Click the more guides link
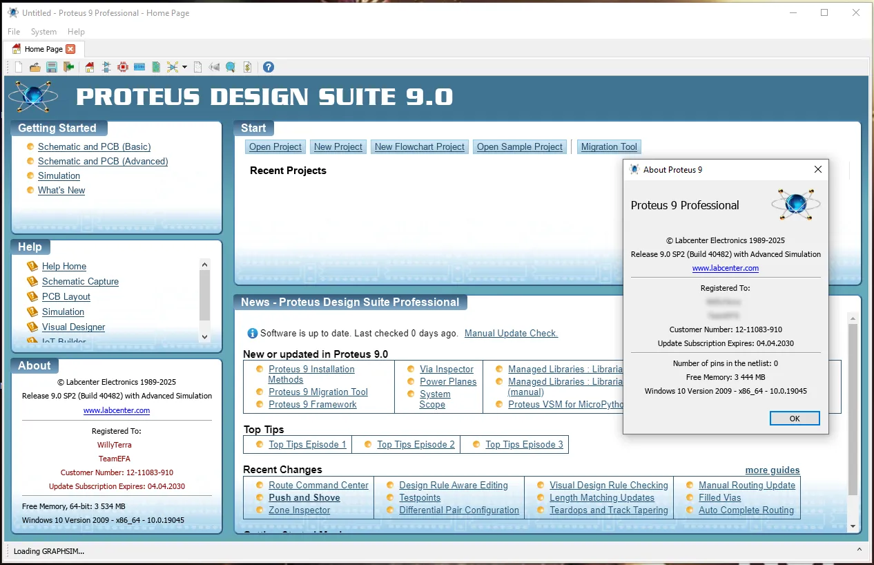This screenshot has height=565, width=874. (773, 470)
